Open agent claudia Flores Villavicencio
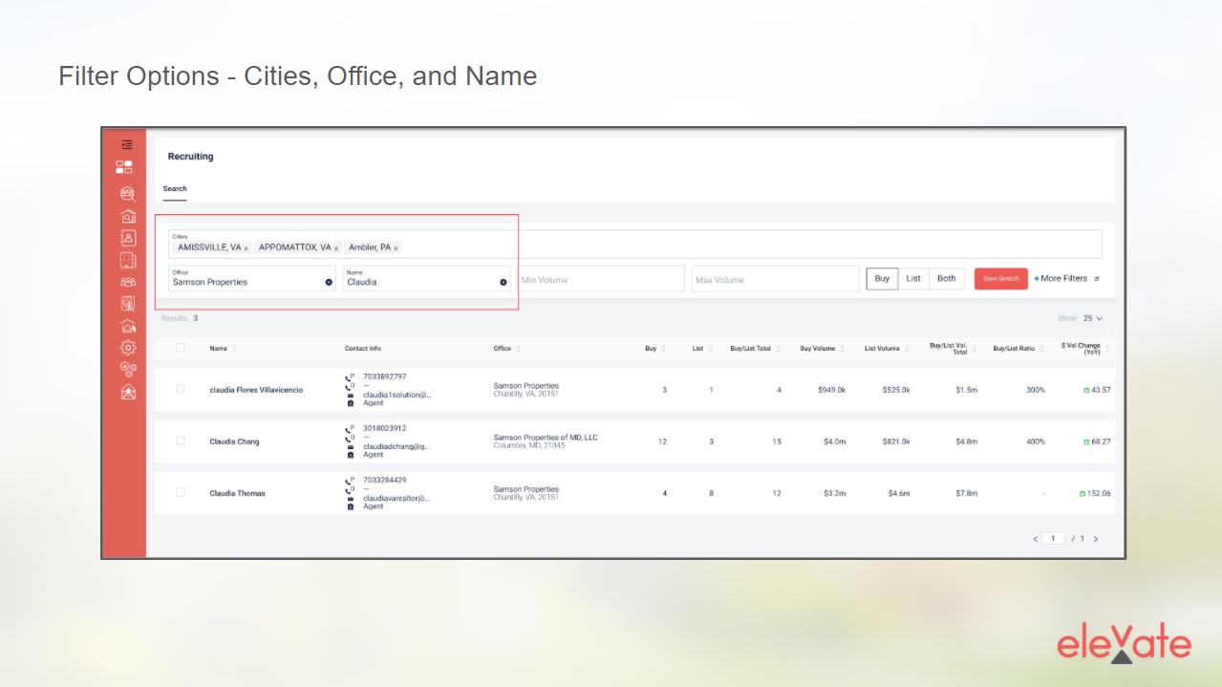Screen dimensions: 1222x687 [256, 390]
